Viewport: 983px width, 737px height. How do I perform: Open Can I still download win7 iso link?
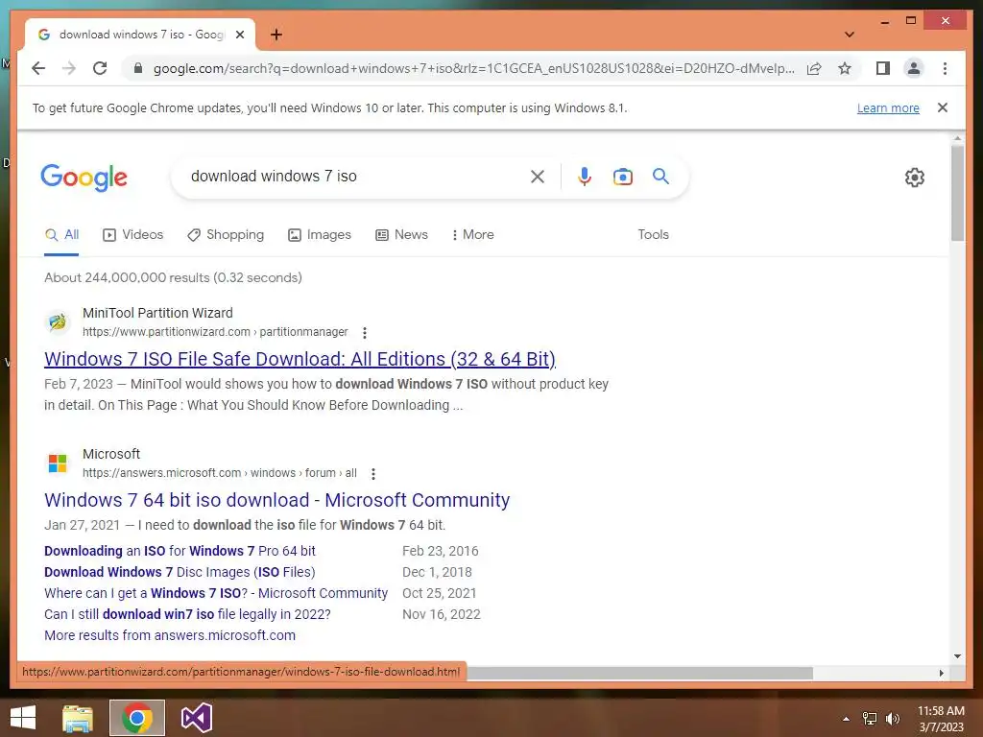[x=187, y=614]
